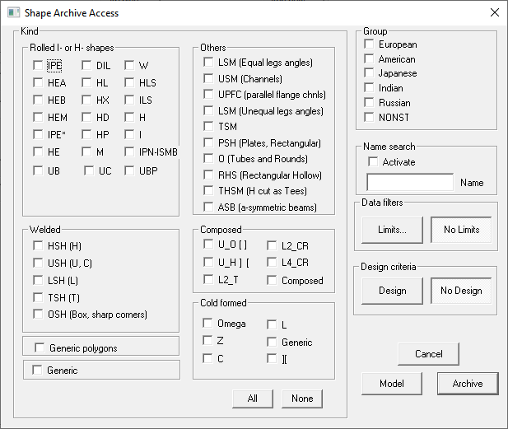Check the U_O [ ] composed option
Screen dimensions: 508x429
coord(208,244)
